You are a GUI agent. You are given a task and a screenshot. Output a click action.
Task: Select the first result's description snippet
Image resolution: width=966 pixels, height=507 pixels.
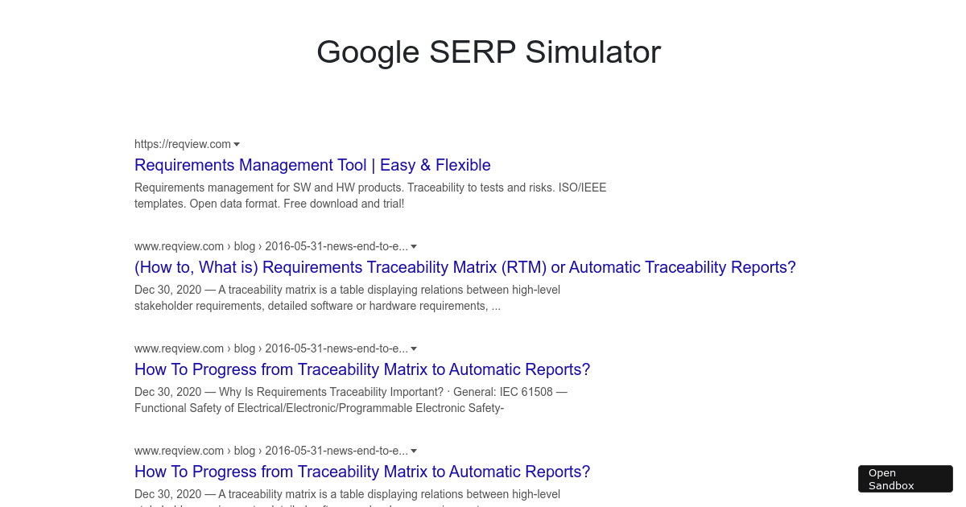(370, 196)
